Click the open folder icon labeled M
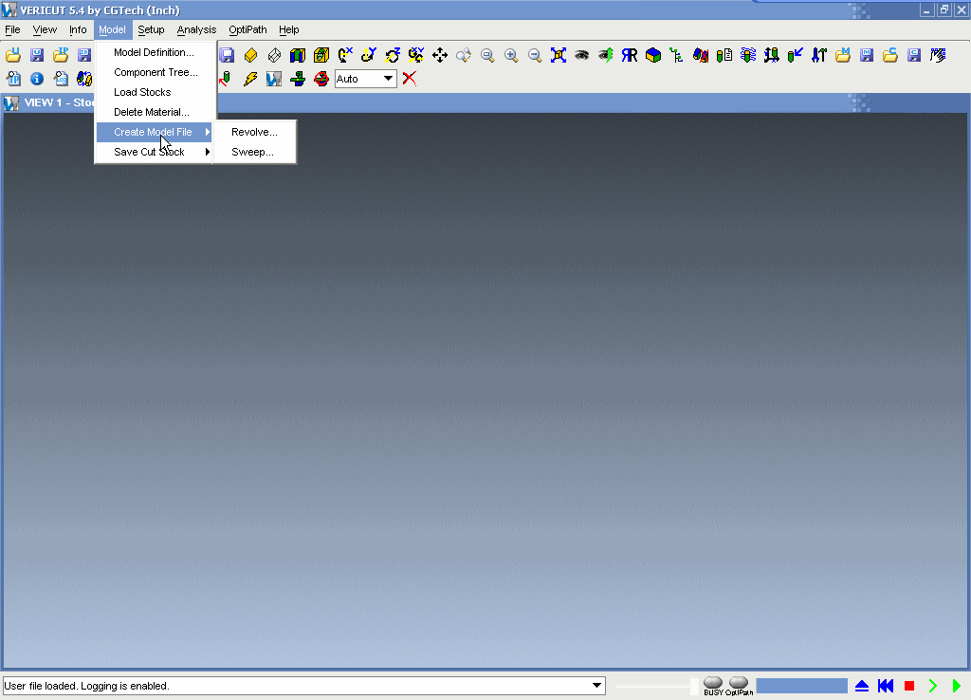The width and height of the screenshot is (971, 700). [843, 55]
